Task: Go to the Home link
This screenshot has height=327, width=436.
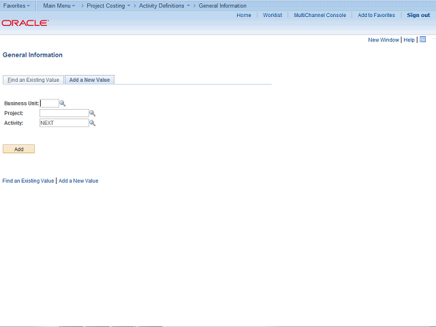Action: click(x=244, y=15)
